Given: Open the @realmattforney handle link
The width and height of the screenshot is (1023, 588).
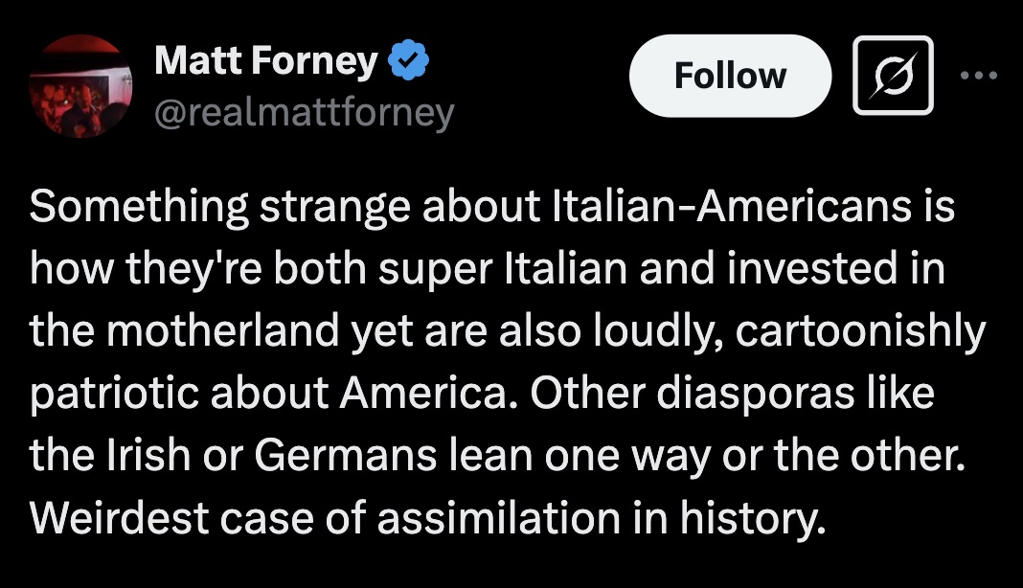Looking at the screenshot, I should pyautogui.click(x=304, y=113).
